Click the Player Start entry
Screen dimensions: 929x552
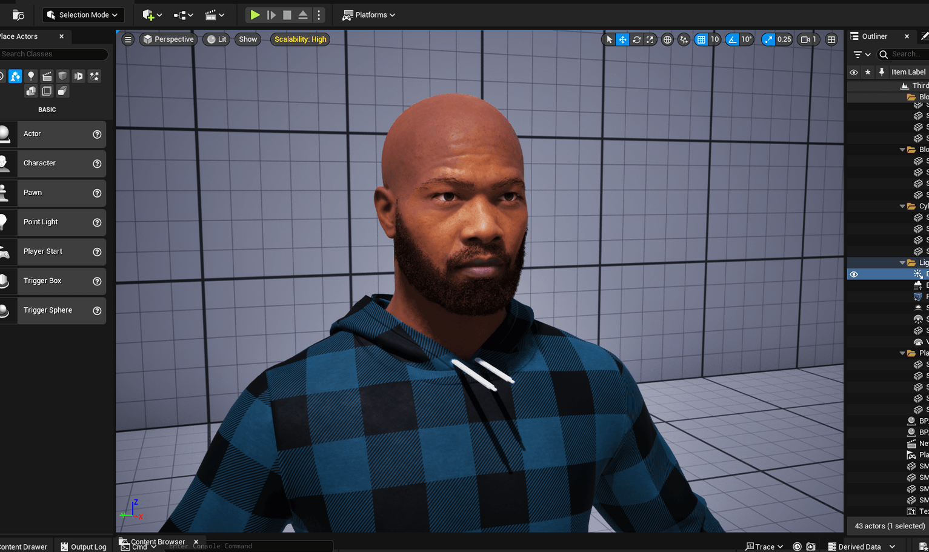pos(53,251)
